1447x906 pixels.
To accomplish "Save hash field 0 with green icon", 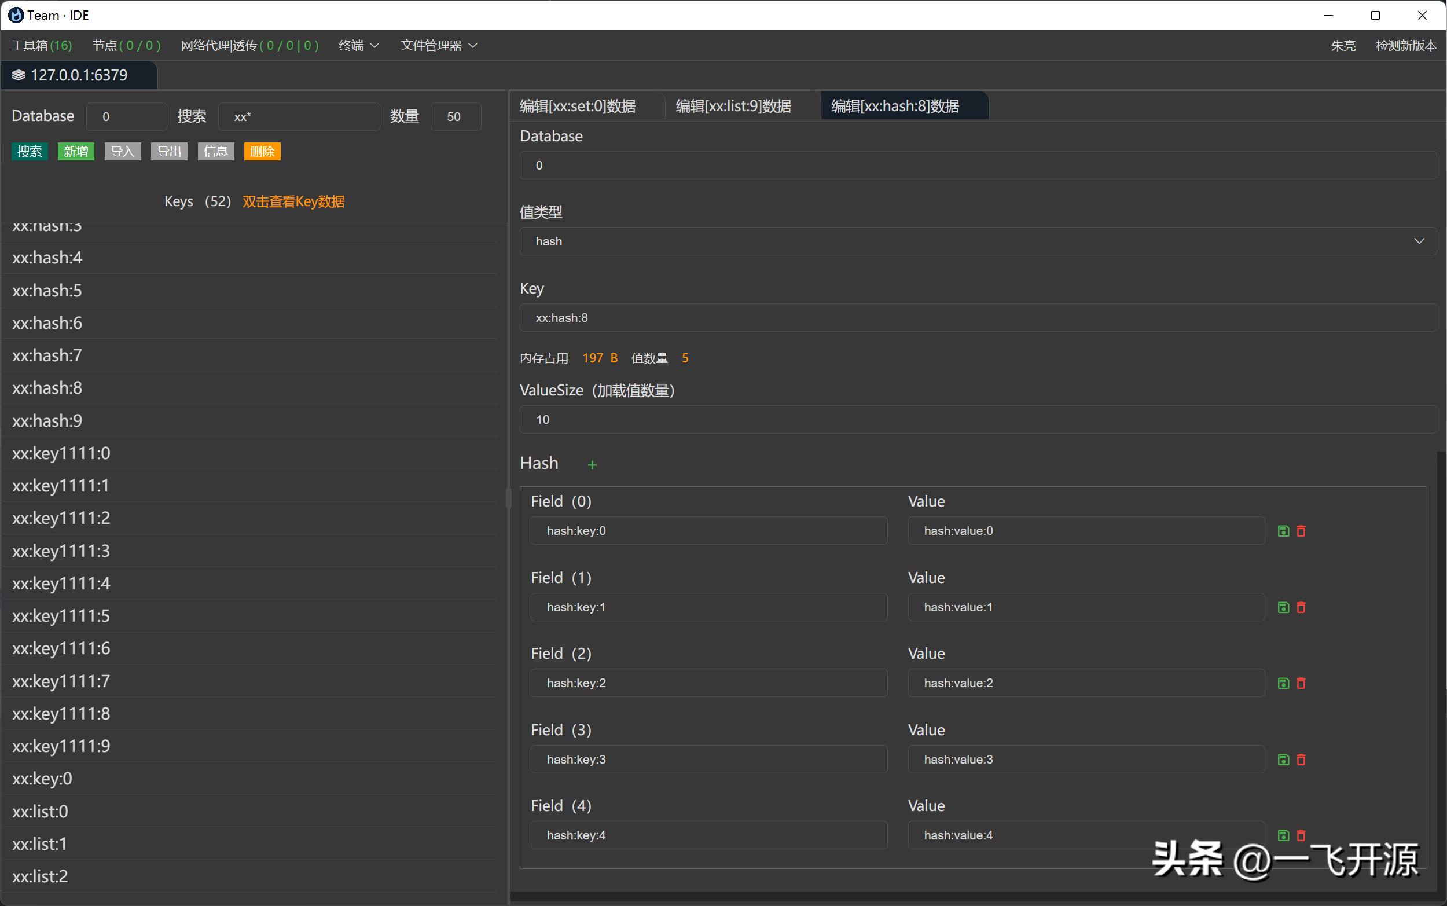I will pos(1283,531).
